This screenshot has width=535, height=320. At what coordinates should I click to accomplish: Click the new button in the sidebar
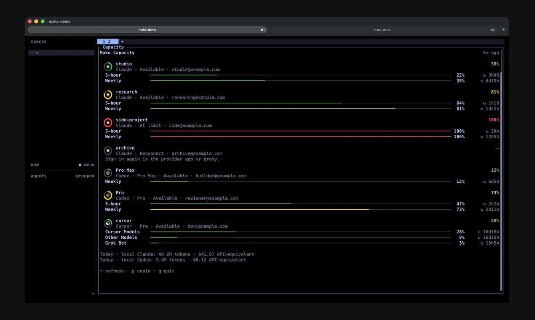tap(35, 165)
